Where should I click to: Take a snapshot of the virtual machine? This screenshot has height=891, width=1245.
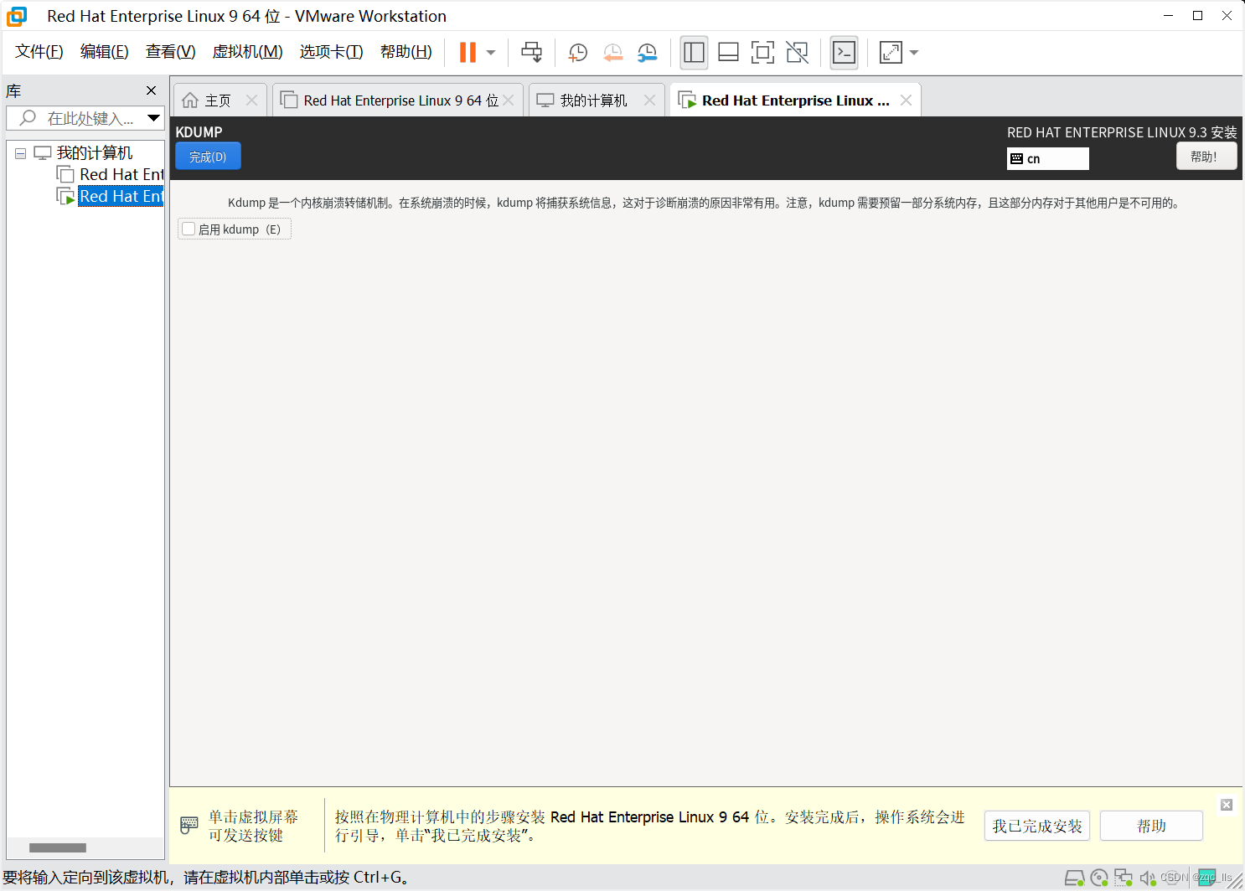point(578,52)
